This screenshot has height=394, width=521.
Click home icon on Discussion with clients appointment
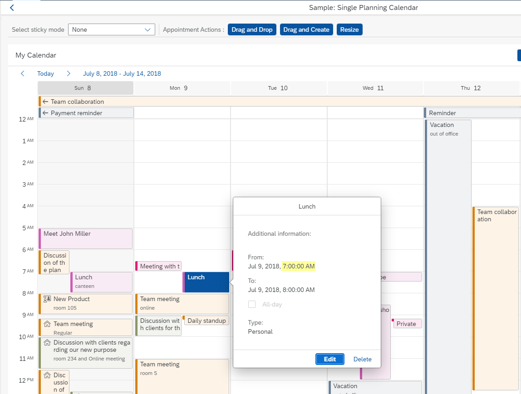point(47,343)
